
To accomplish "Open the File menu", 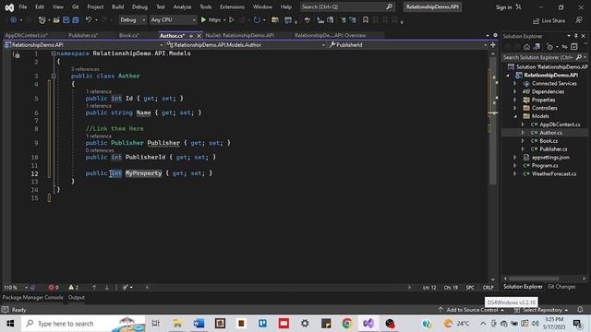I will pos(22,6).
